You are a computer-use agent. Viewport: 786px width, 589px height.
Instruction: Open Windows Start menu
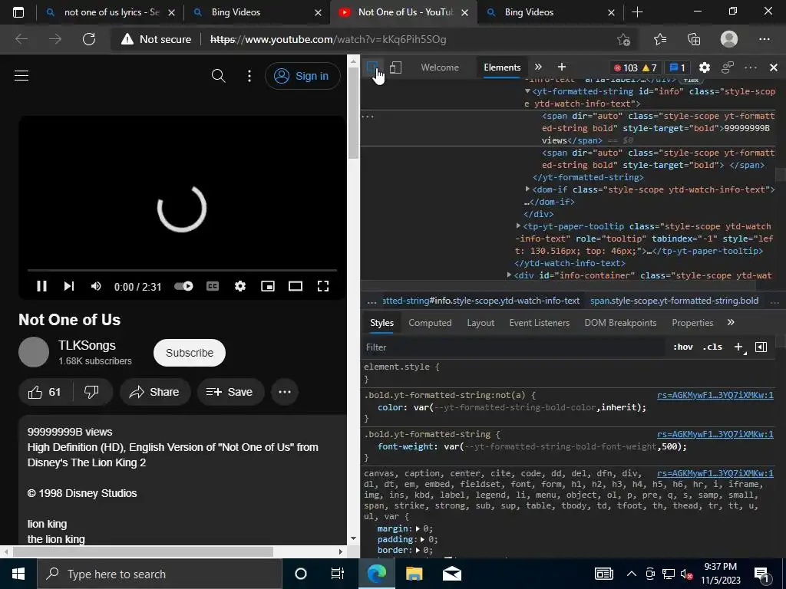click(x=18, y=574)
